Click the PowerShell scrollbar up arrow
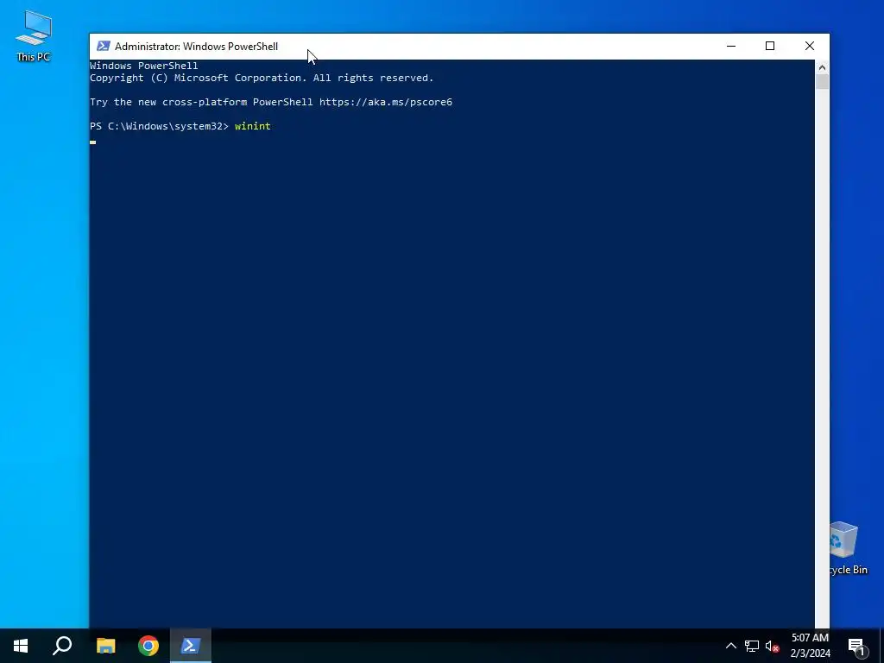 (x=822, y=67)
